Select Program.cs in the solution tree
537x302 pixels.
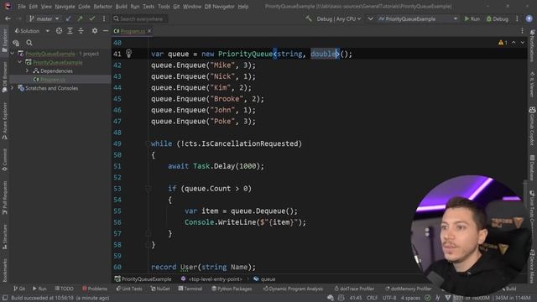coord(52,80)
